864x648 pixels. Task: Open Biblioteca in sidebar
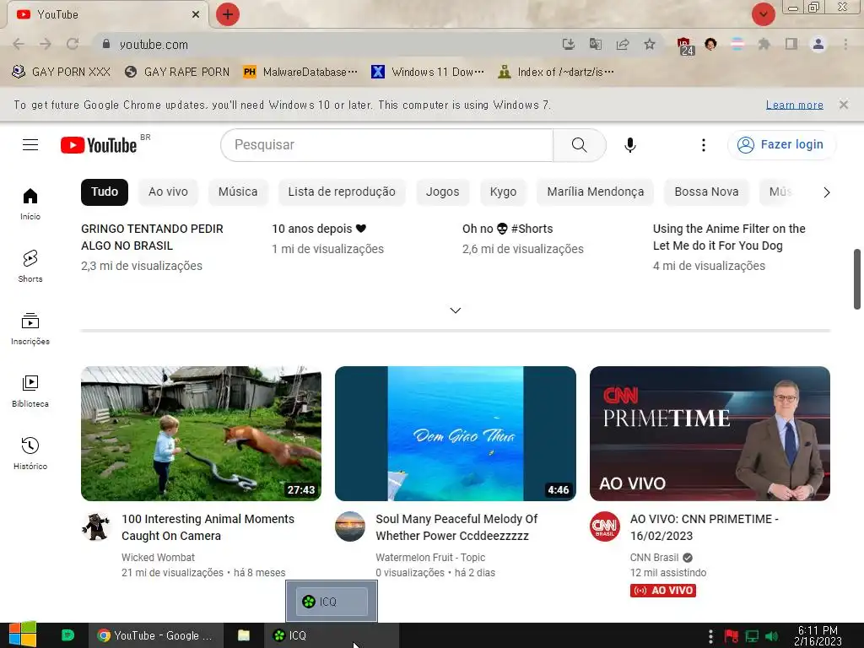pyautogui.click(x=30, y=391)
